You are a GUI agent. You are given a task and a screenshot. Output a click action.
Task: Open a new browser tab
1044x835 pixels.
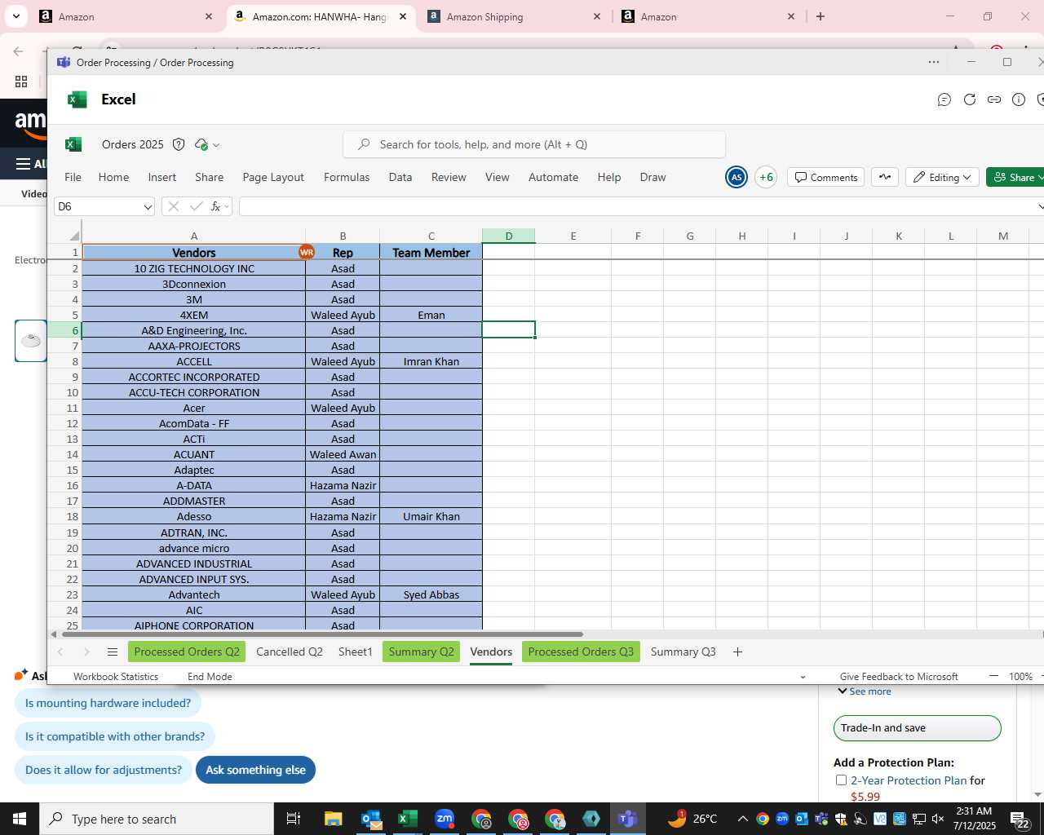tap(821, 16)
